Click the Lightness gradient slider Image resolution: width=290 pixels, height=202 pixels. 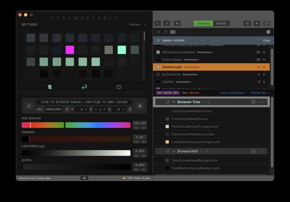coord(76,153)
